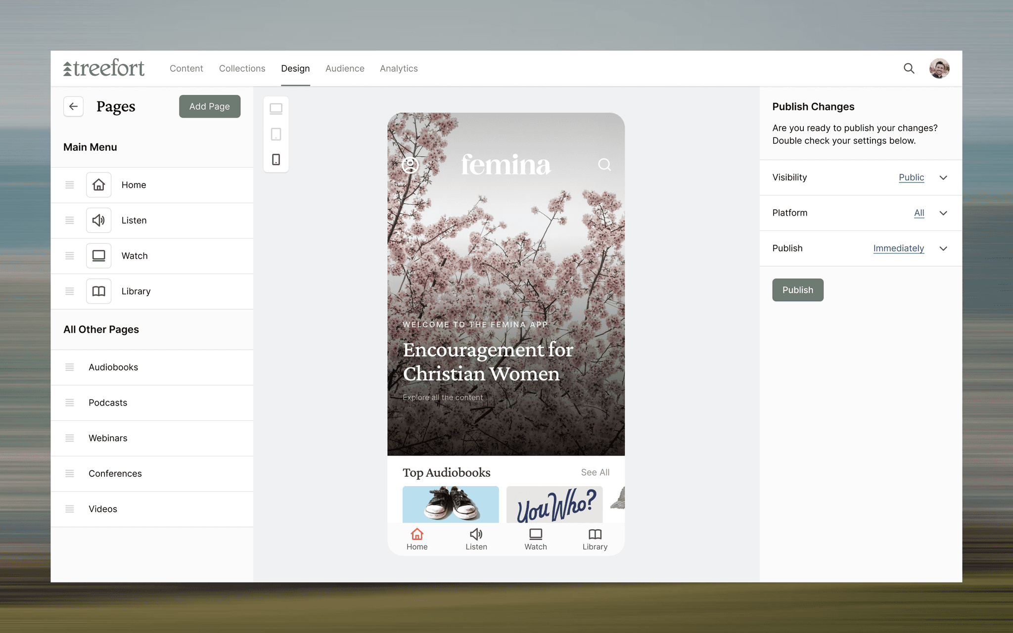This screenshot has height=633, width=1013.
Task: Switch to tablet preview mode
Action: [276, 134]
